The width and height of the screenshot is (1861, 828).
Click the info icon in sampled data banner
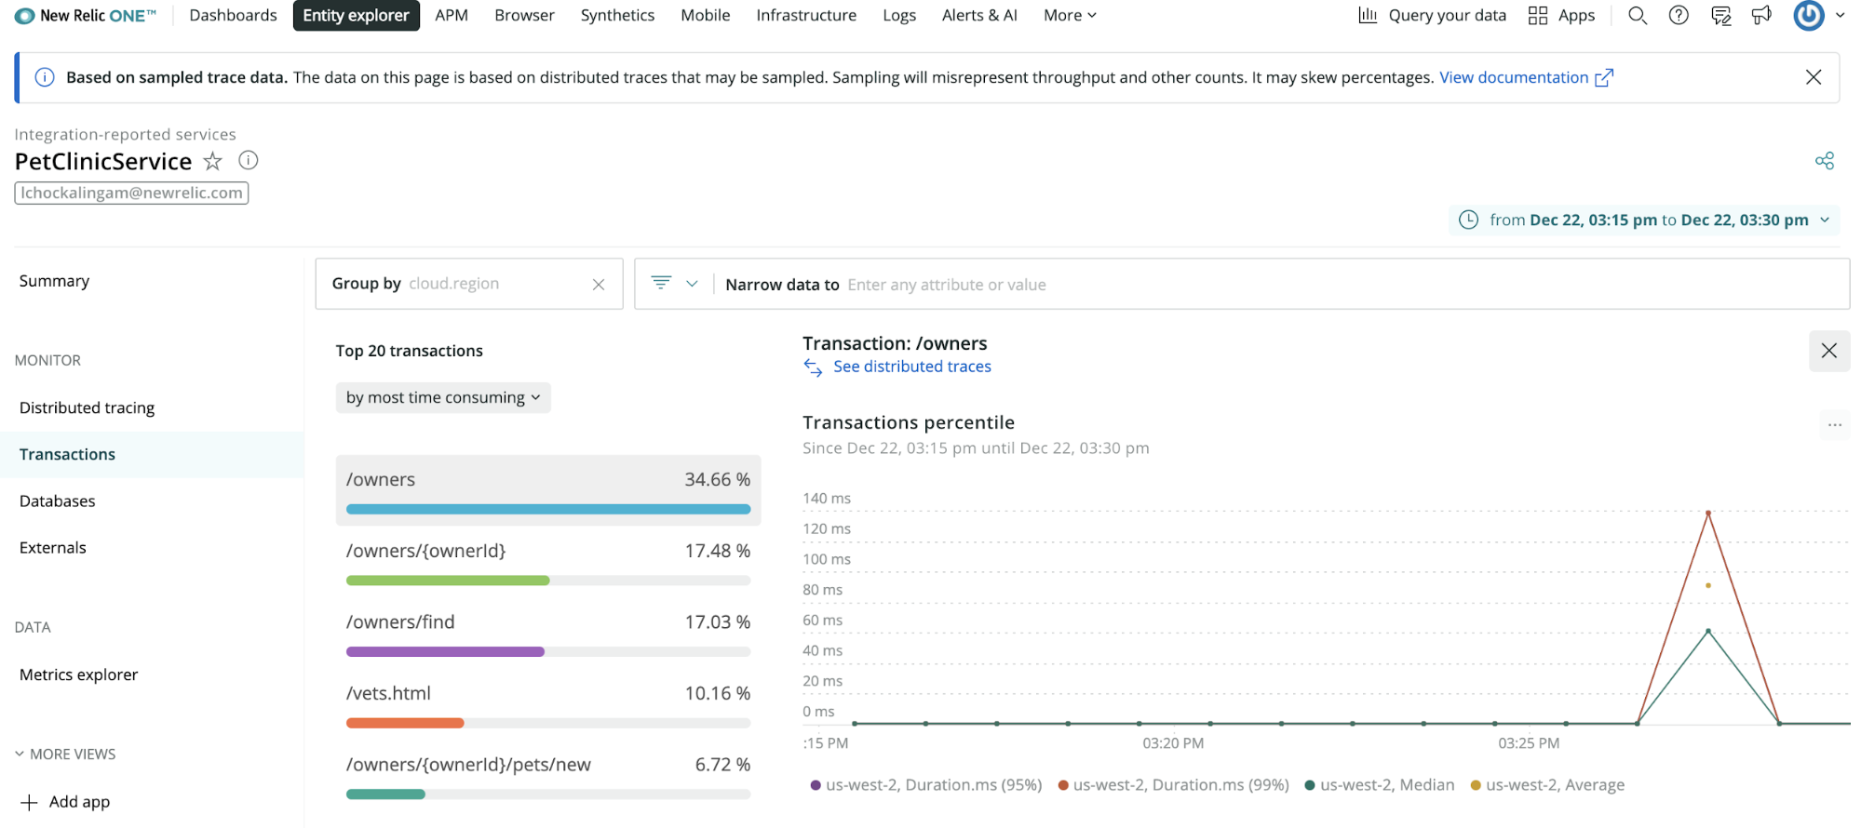click(44, 77)
